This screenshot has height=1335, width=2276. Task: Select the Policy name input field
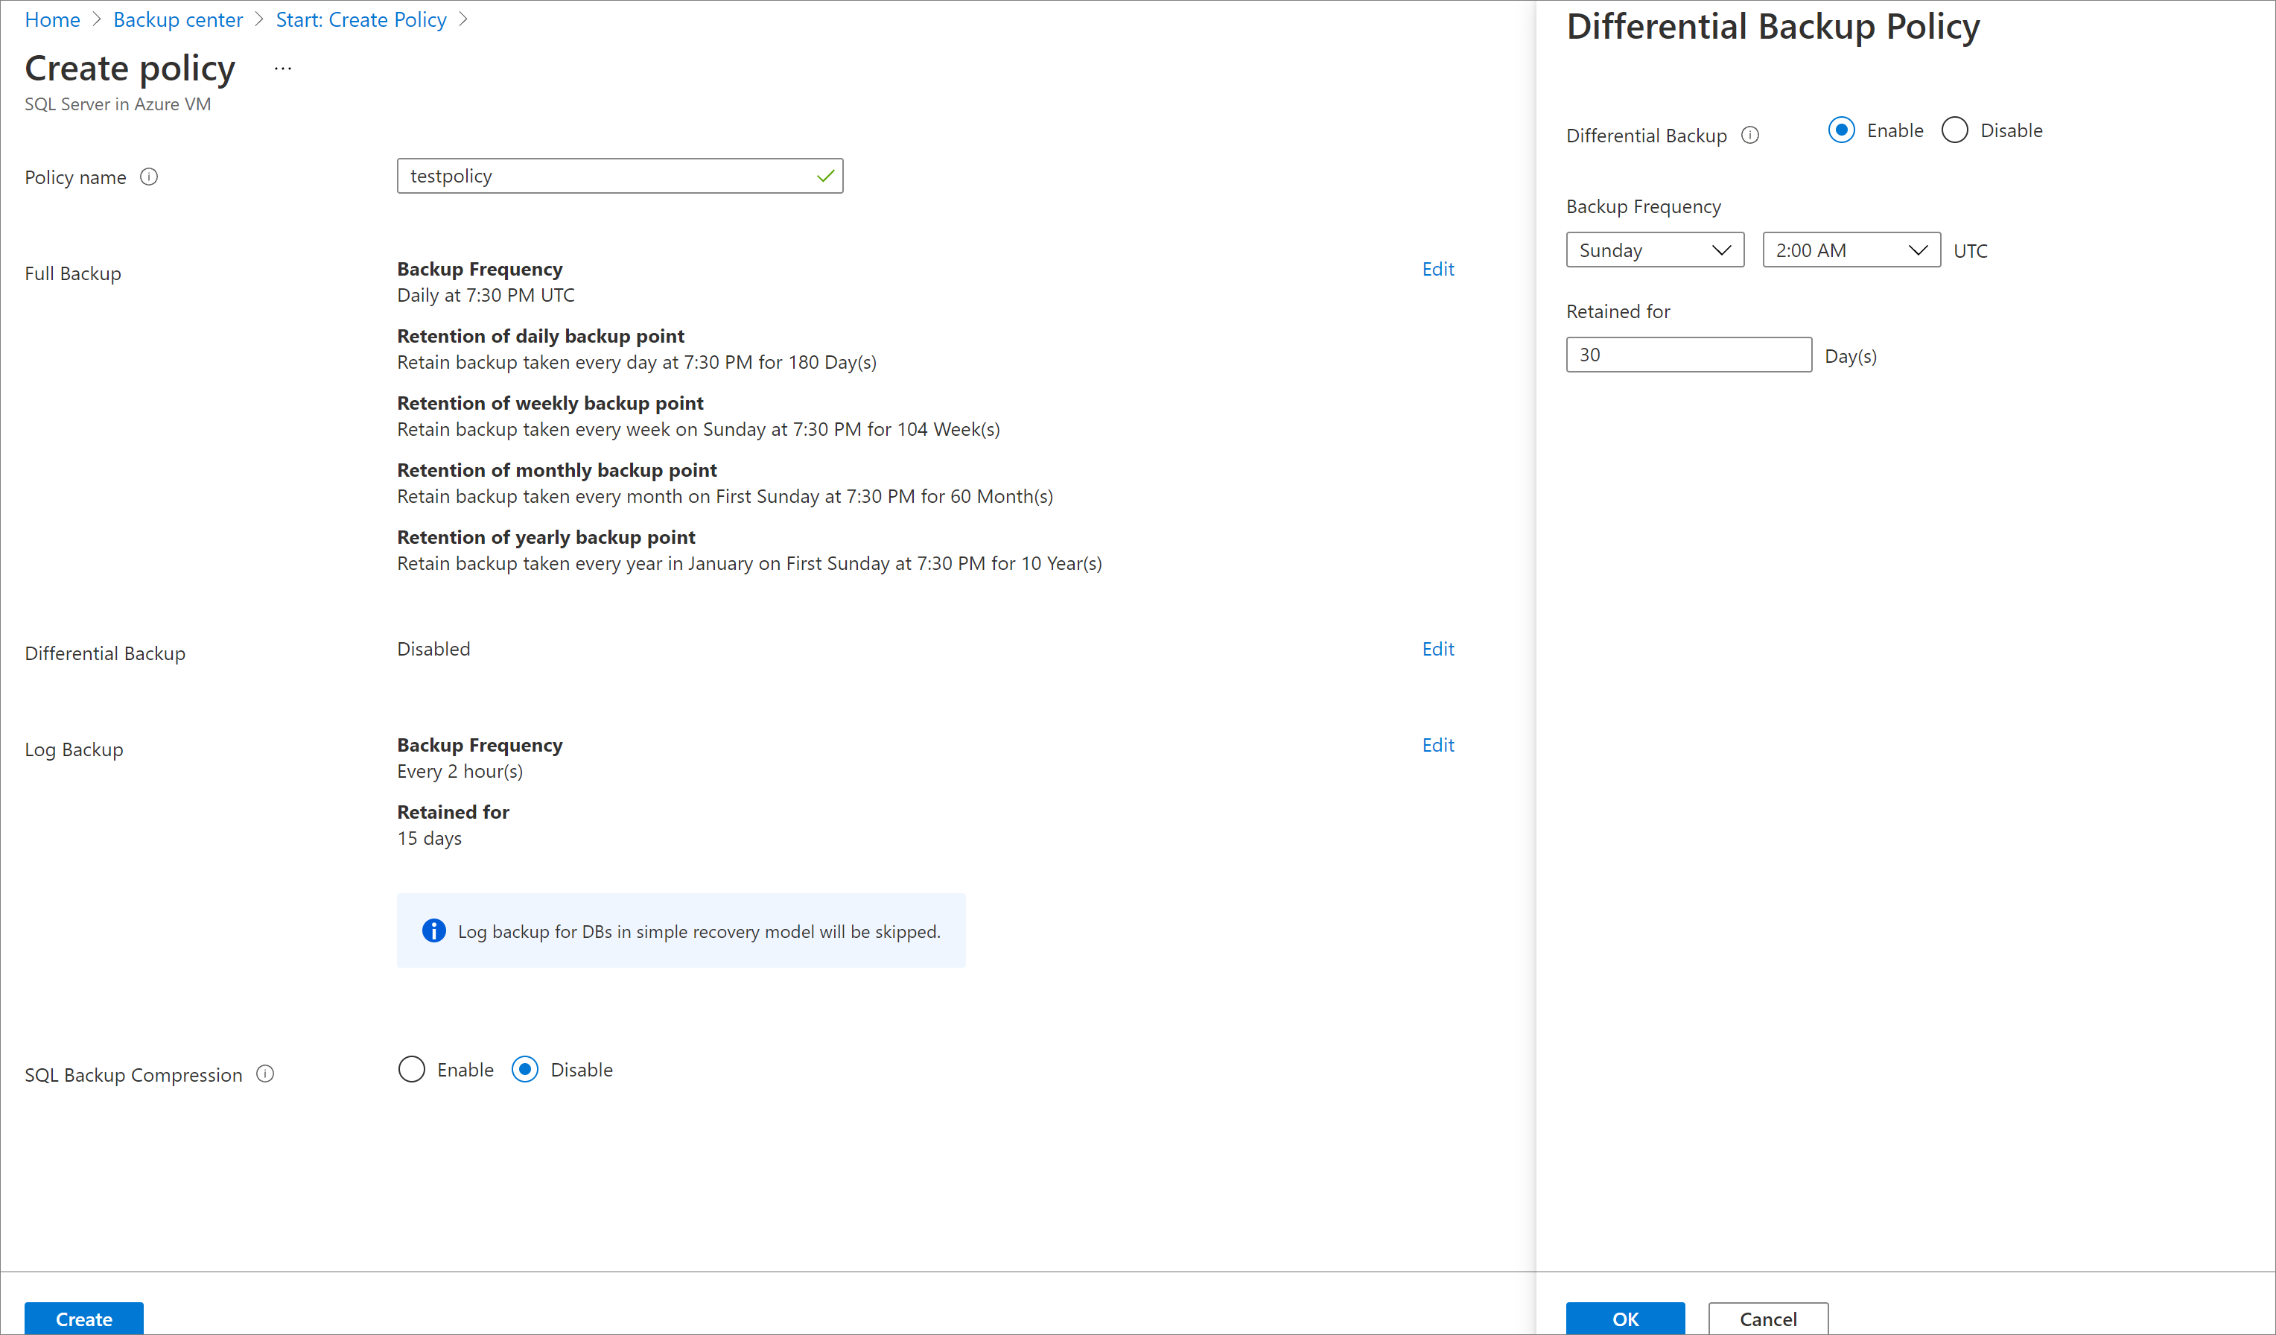[620, 175]
